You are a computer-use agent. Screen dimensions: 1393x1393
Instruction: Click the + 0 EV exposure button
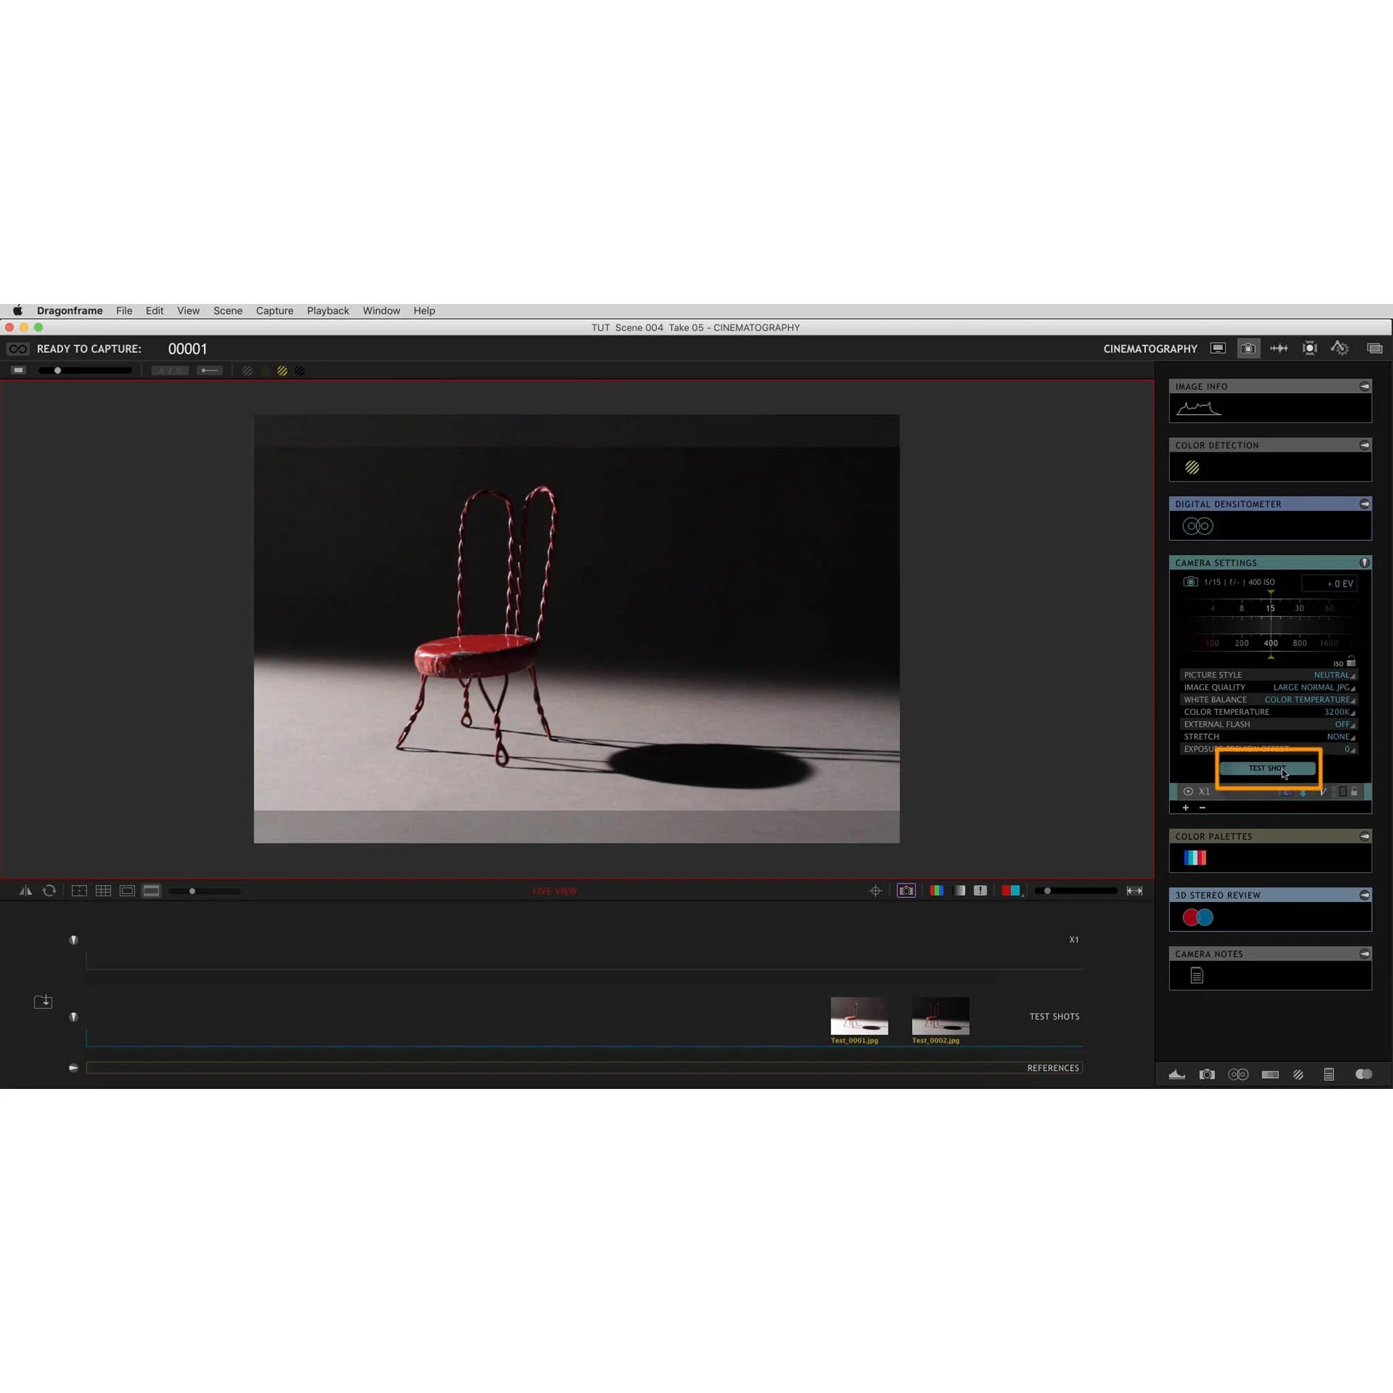(x=1330, y=584)
